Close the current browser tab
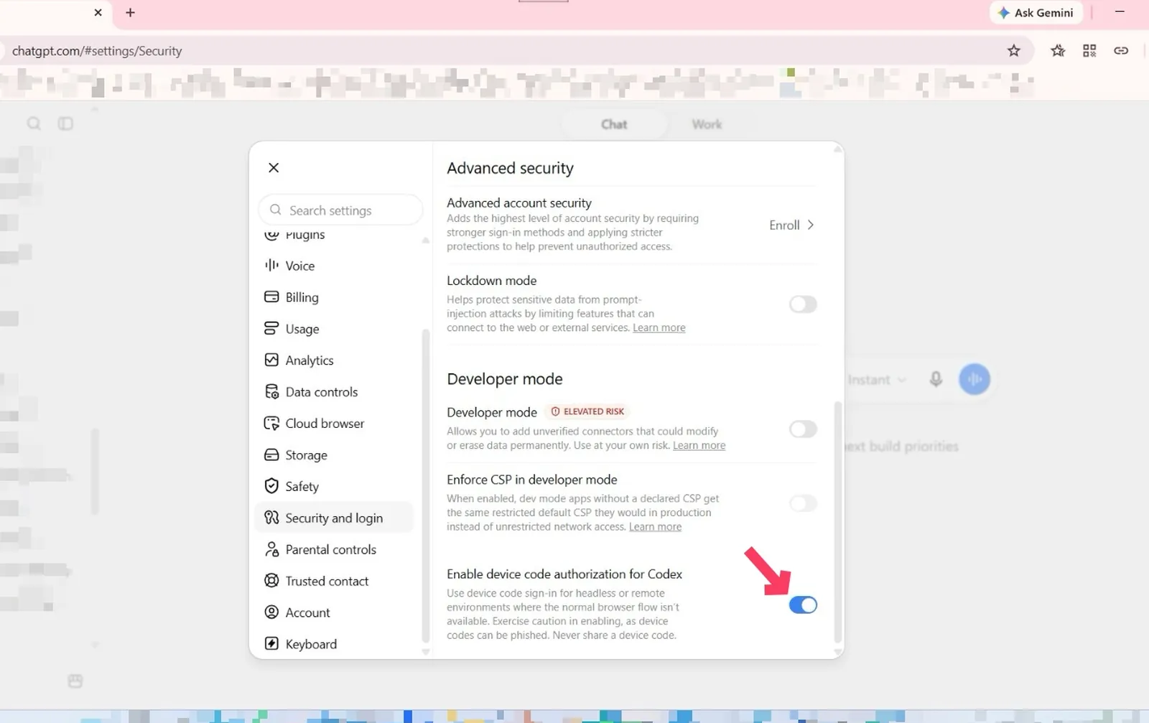 (x=98, y=12)
